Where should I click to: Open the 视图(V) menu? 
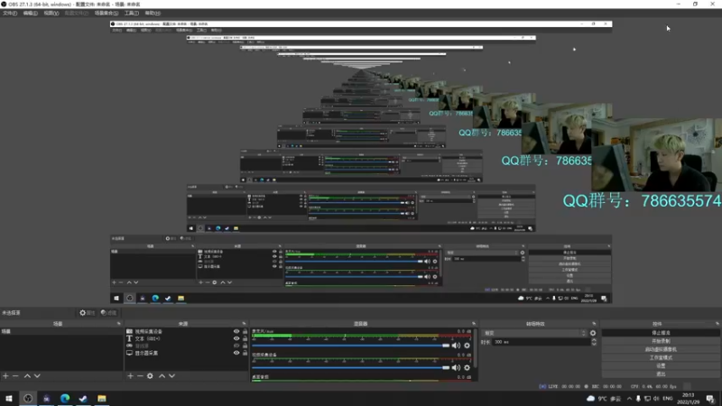[51, 14]
